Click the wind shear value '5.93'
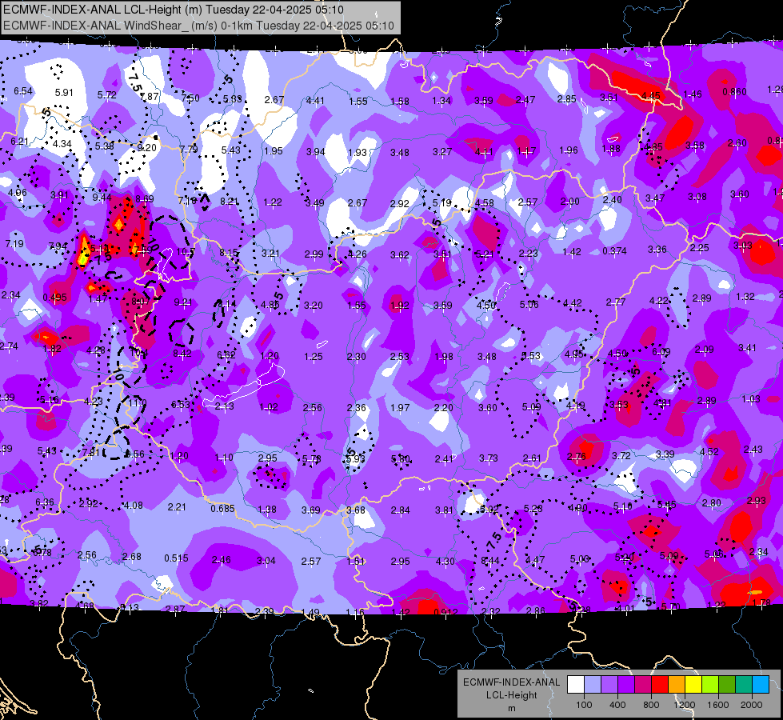This screenshot has width=783, height=720. (x=356, y=458)
